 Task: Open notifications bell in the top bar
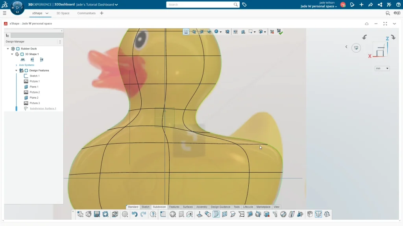coord(352,5)
